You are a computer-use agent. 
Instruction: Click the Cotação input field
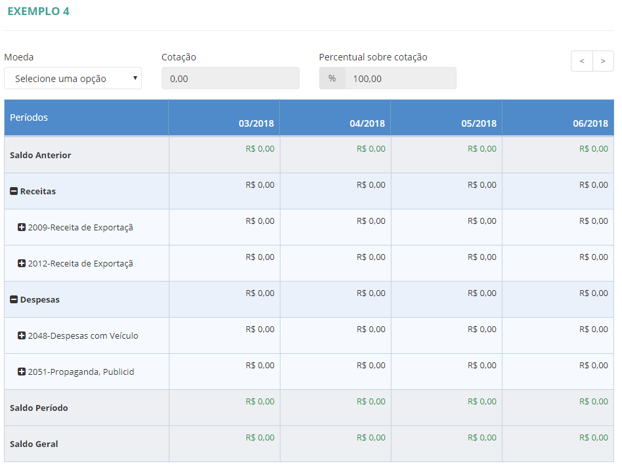coord(230,79)
